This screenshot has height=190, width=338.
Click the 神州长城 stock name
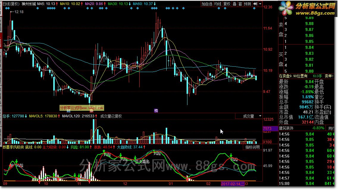(x=29, y=4)
